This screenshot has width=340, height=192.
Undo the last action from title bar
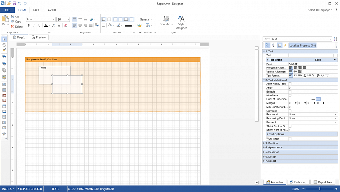pyautogui.click(x=20, y=3)
